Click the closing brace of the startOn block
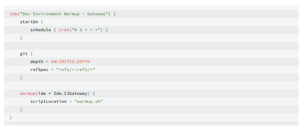303x128 pixels. point(21,38)
